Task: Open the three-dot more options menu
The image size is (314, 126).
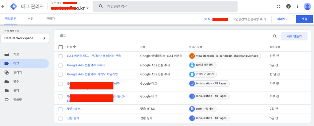Action: click(x=297, y=6)
